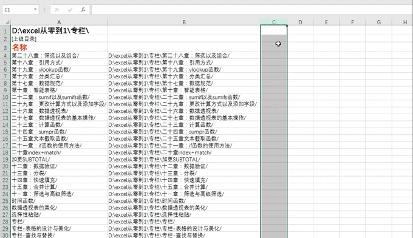Image resolution: width=413 pixels, height=238 pixels.
Task: Click the 选择性粘贴/ cell in column A
Action: tap(59, 214)
